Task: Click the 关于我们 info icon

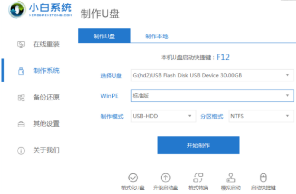Action: tap(21, 151)
